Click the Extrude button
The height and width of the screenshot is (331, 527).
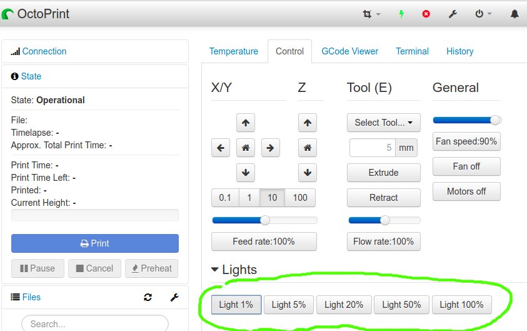point(383,173)
